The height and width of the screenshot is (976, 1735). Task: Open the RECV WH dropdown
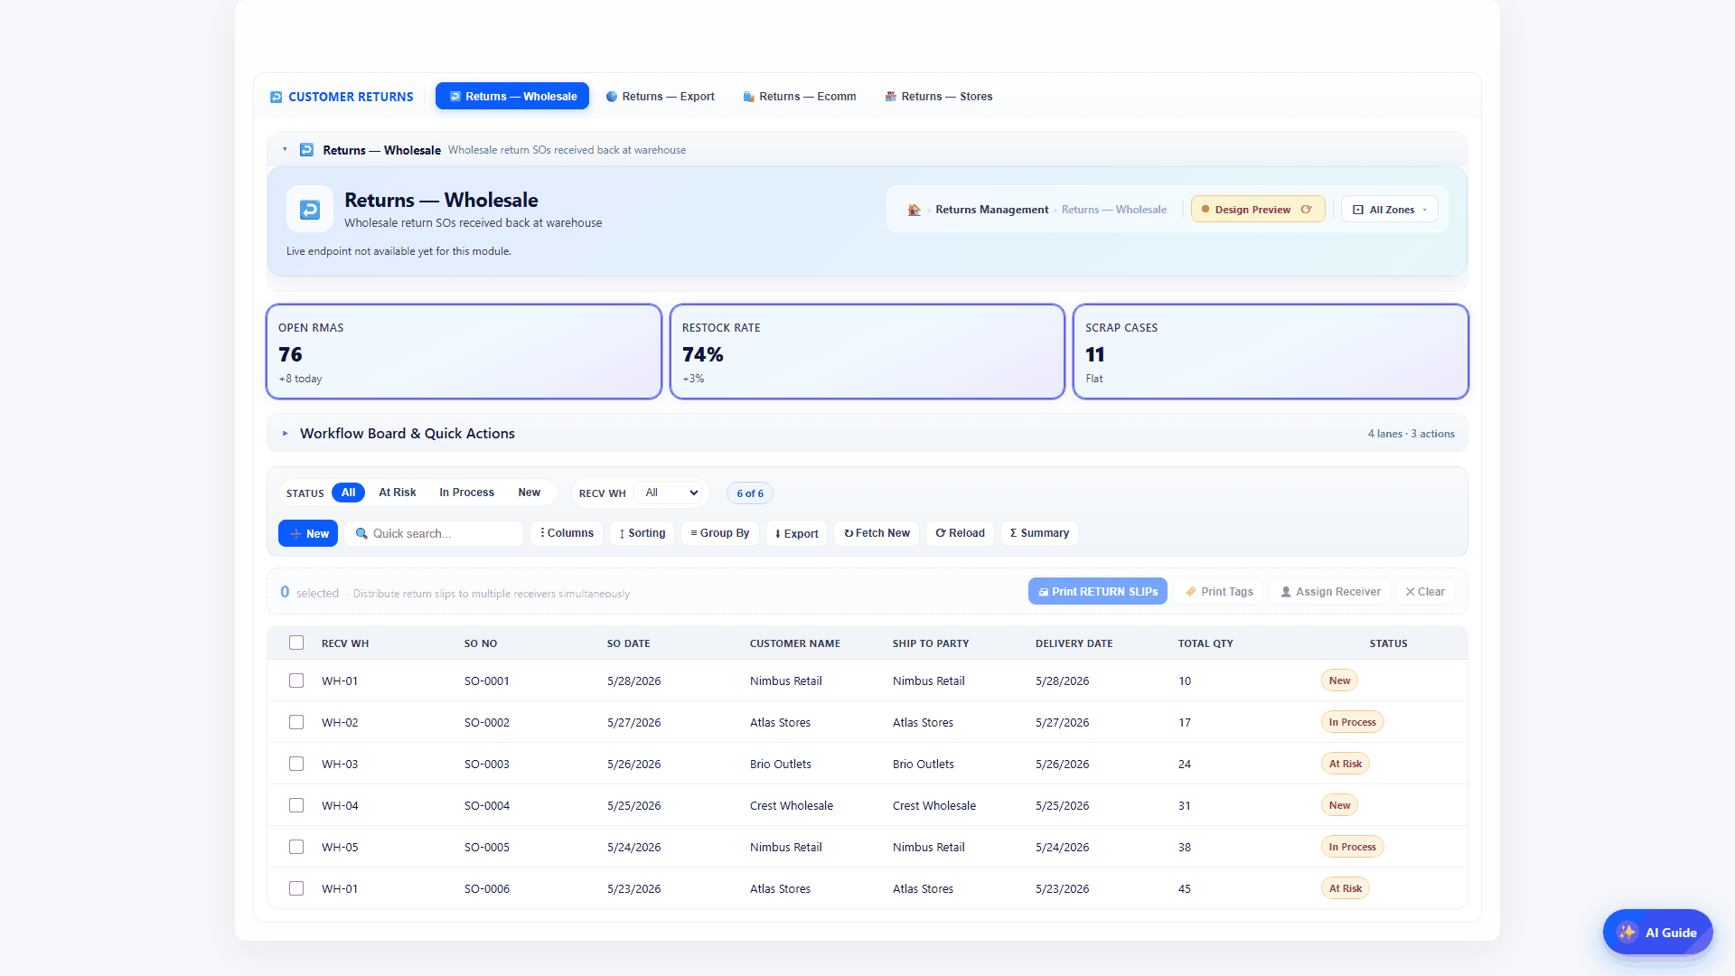pyautogui.click(x=670, y=493)
